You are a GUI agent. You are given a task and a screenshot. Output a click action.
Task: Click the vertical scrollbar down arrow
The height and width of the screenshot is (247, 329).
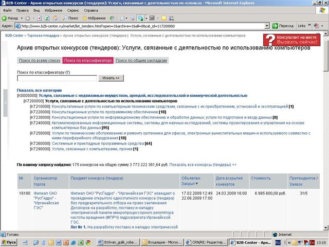point(326,227)
